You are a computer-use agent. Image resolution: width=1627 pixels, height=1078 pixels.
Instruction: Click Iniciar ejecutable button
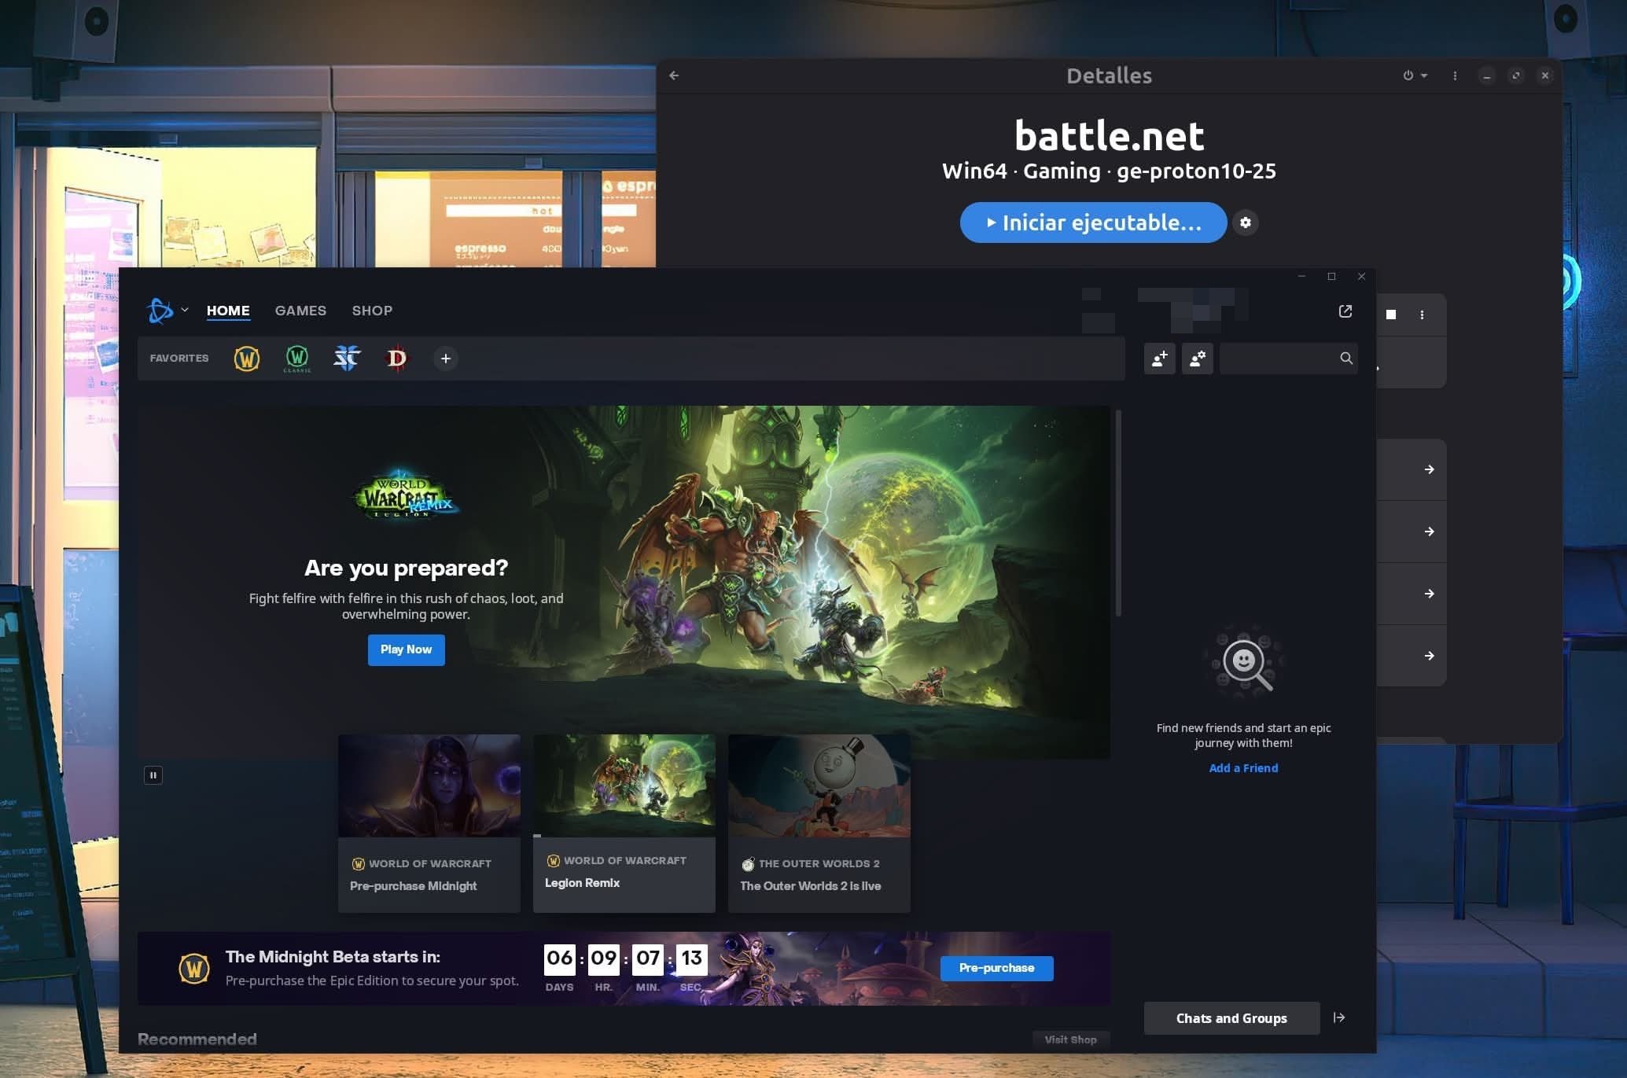click(x=1093, y=223)
